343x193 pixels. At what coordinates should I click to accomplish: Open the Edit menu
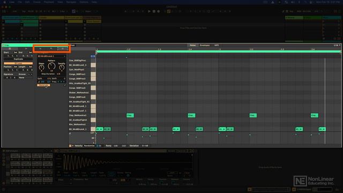[27, 2]
